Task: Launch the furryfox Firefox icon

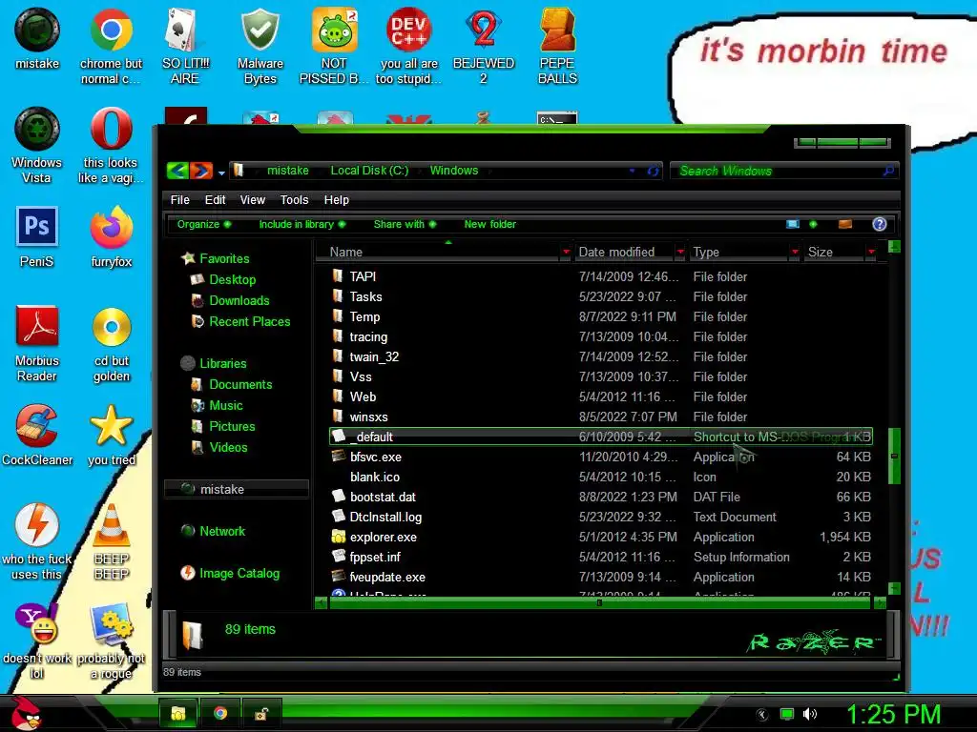Action: click(111, 236)
